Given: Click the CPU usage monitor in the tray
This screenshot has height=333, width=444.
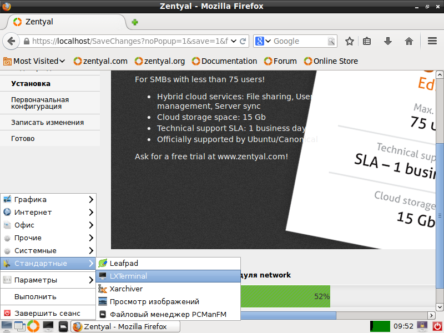Looking at the screenshot, I should tap(380, 326).
